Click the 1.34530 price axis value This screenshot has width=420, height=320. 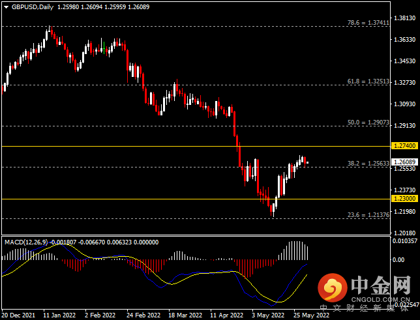pos(405,61)
